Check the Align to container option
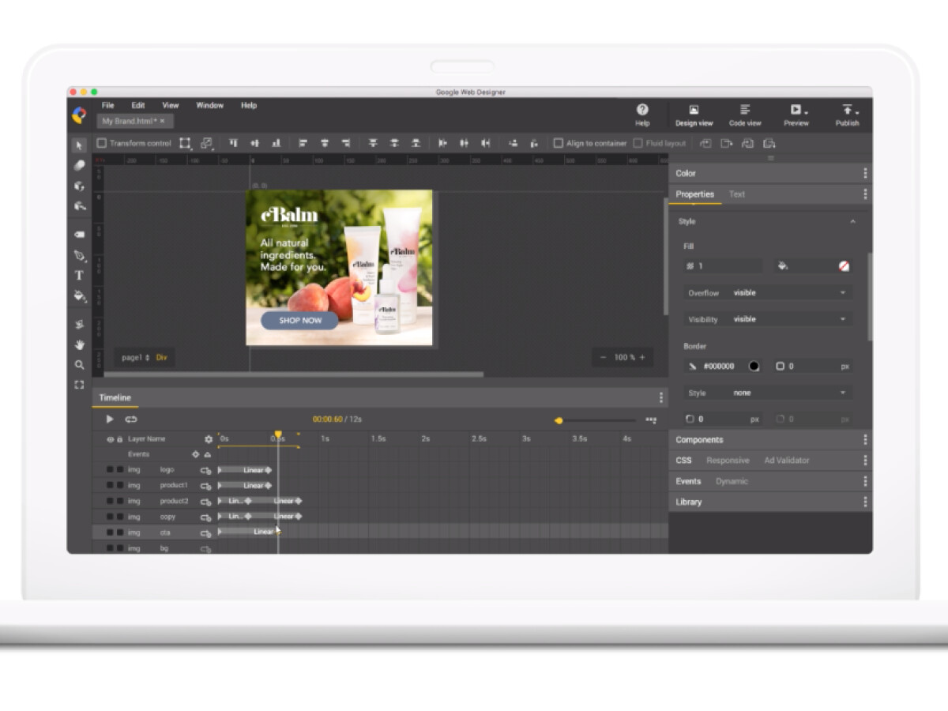 558,143
